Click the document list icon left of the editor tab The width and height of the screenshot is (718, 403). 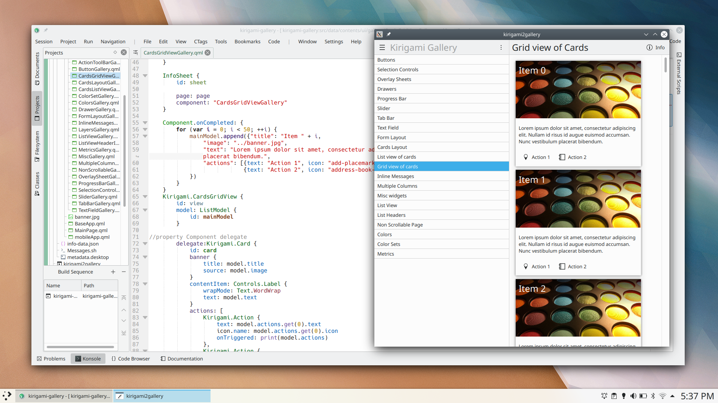click(x=135, y=53)
